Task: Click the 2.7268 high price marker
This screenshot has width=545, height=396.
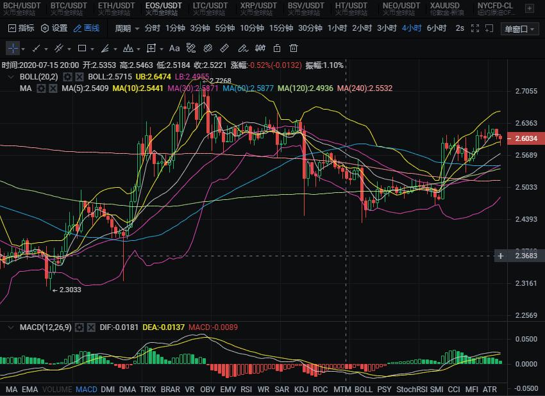Action: (217, 81)
